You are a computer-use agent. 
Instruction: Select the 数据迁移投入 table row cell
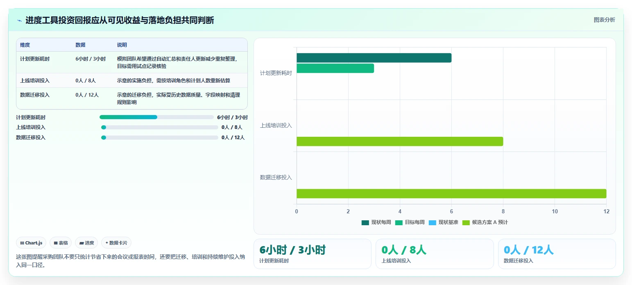[x=35, y=95]
